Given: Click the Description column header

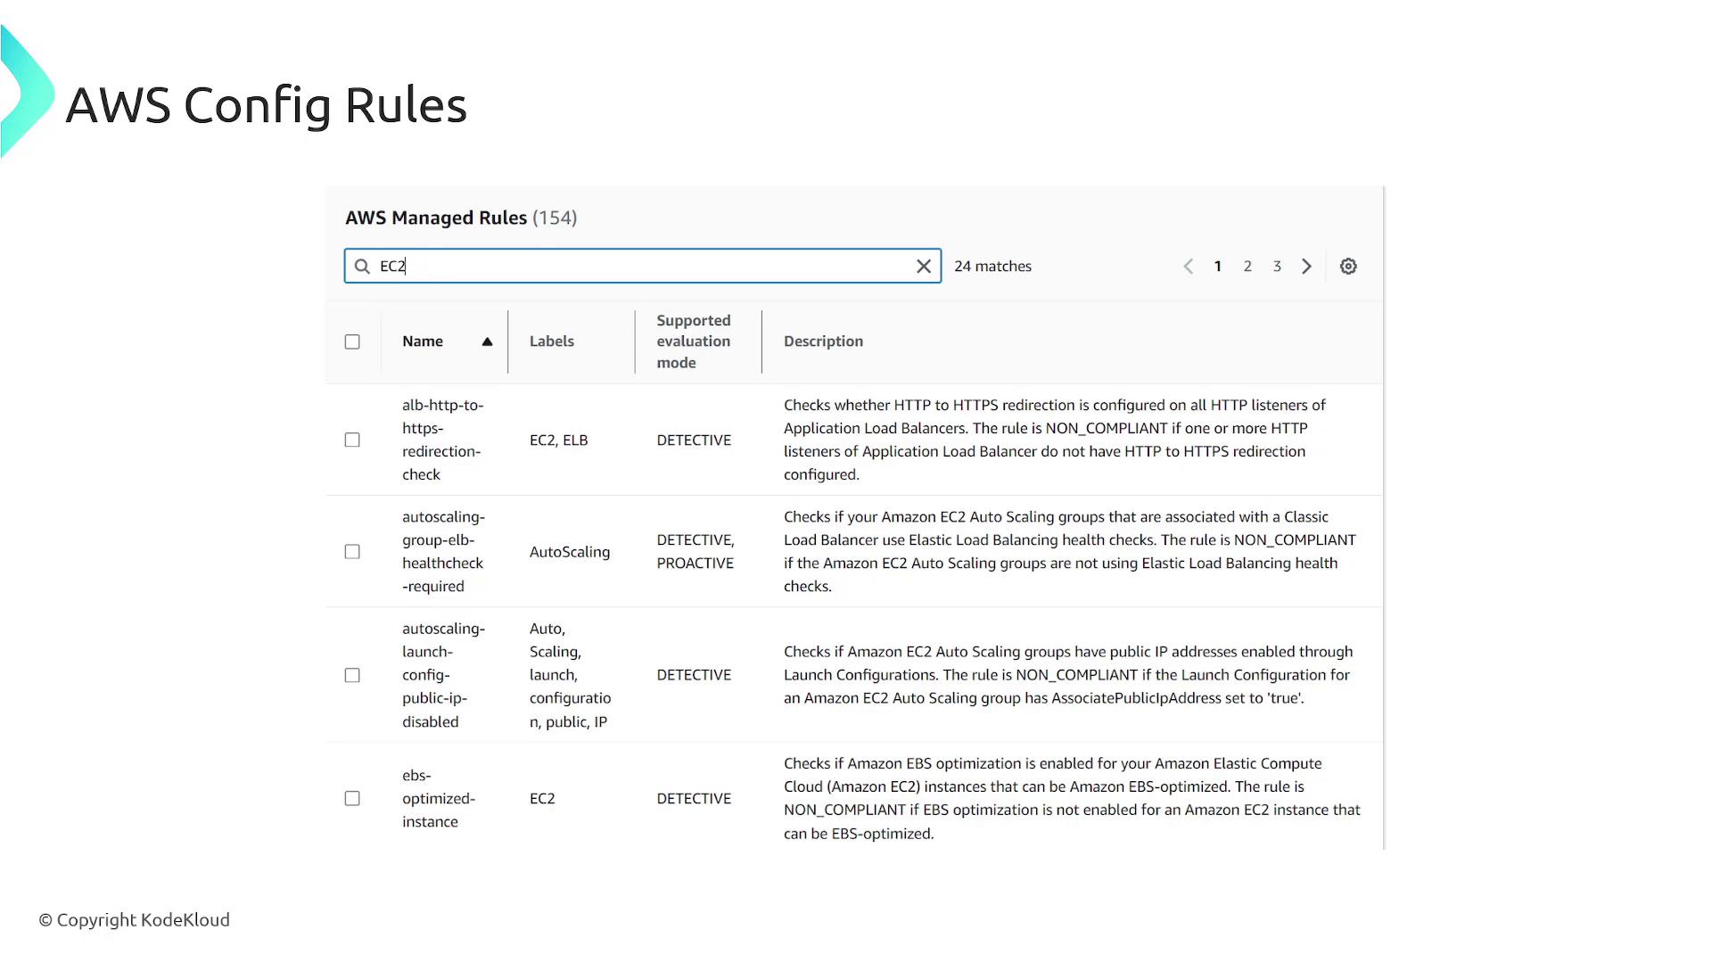Looking at the screenshot, I should (x=823, y=342).
